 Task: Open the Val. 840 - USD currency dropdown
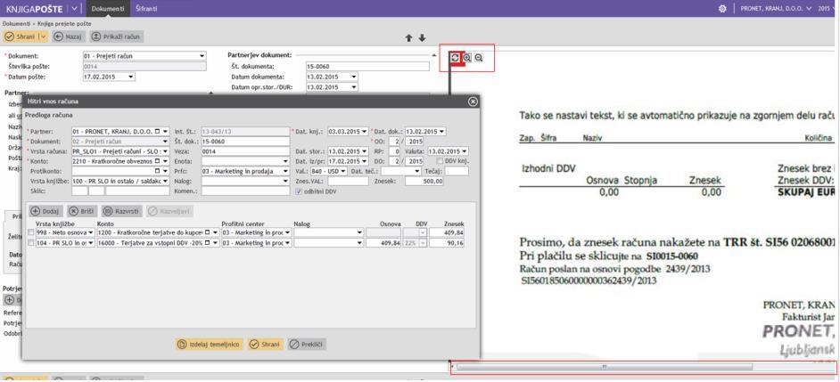344,171
